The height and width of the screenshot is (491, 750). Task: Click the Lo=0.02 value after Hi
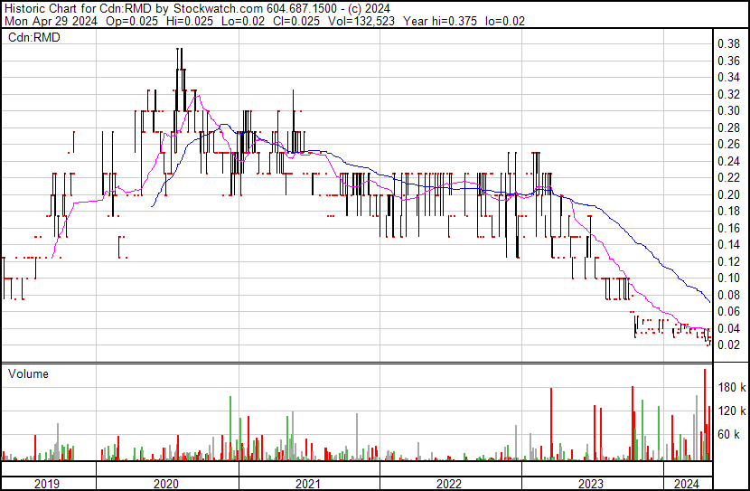tap(243, 21)
